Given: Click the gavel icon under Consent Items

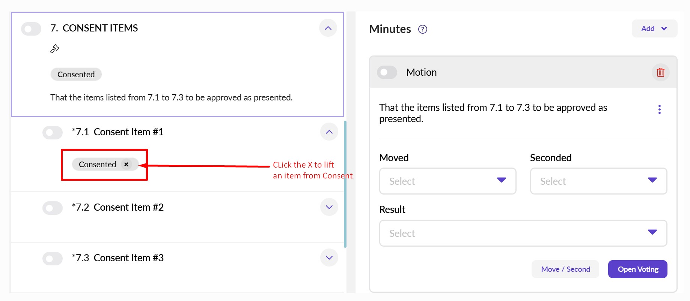Looking at the screenshot, I should 55,49.
